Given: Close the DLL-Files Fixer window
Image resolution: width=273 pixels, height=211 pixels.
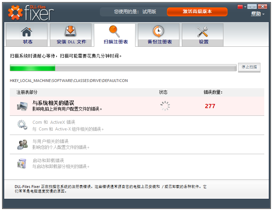Looking at the screenshot, I should coord(263,7).
